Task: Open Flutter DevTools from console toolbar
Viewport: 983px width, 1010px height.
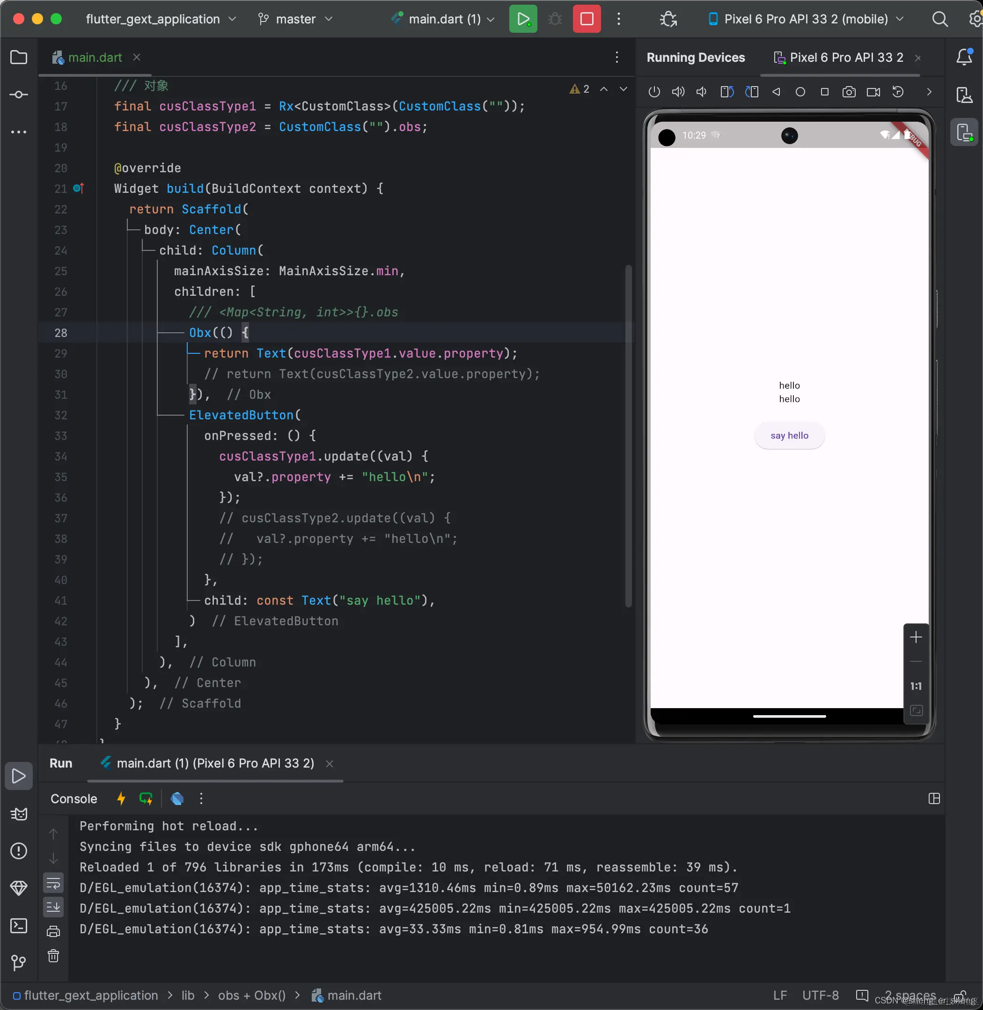Action: 177,798
